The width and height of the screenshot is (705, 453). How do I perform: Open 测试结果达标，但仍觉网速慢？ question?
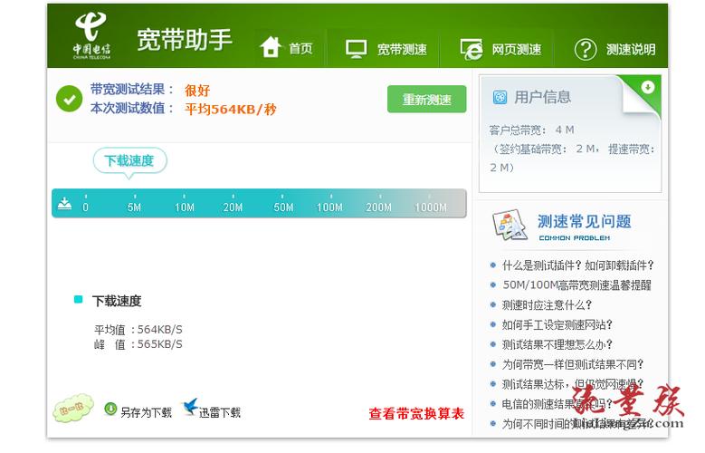573,384
